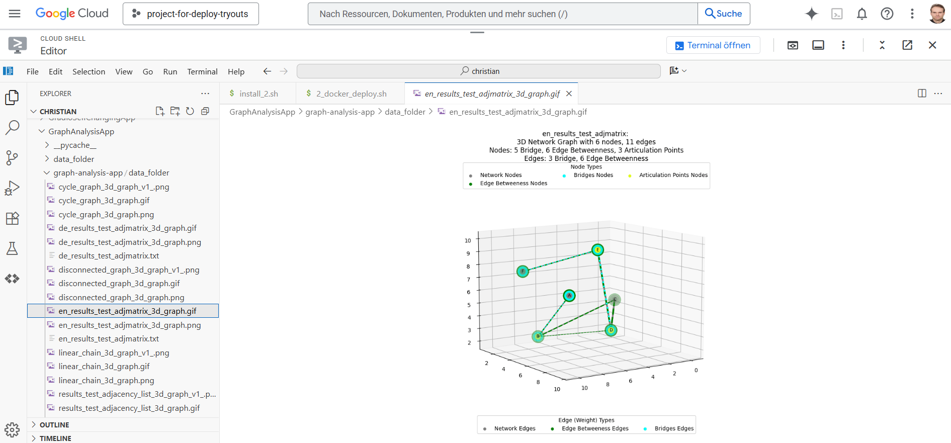Viewport: 951px width, 443px height.
Task: Open editor more actions ellipsis
Action: coord(938,94)
